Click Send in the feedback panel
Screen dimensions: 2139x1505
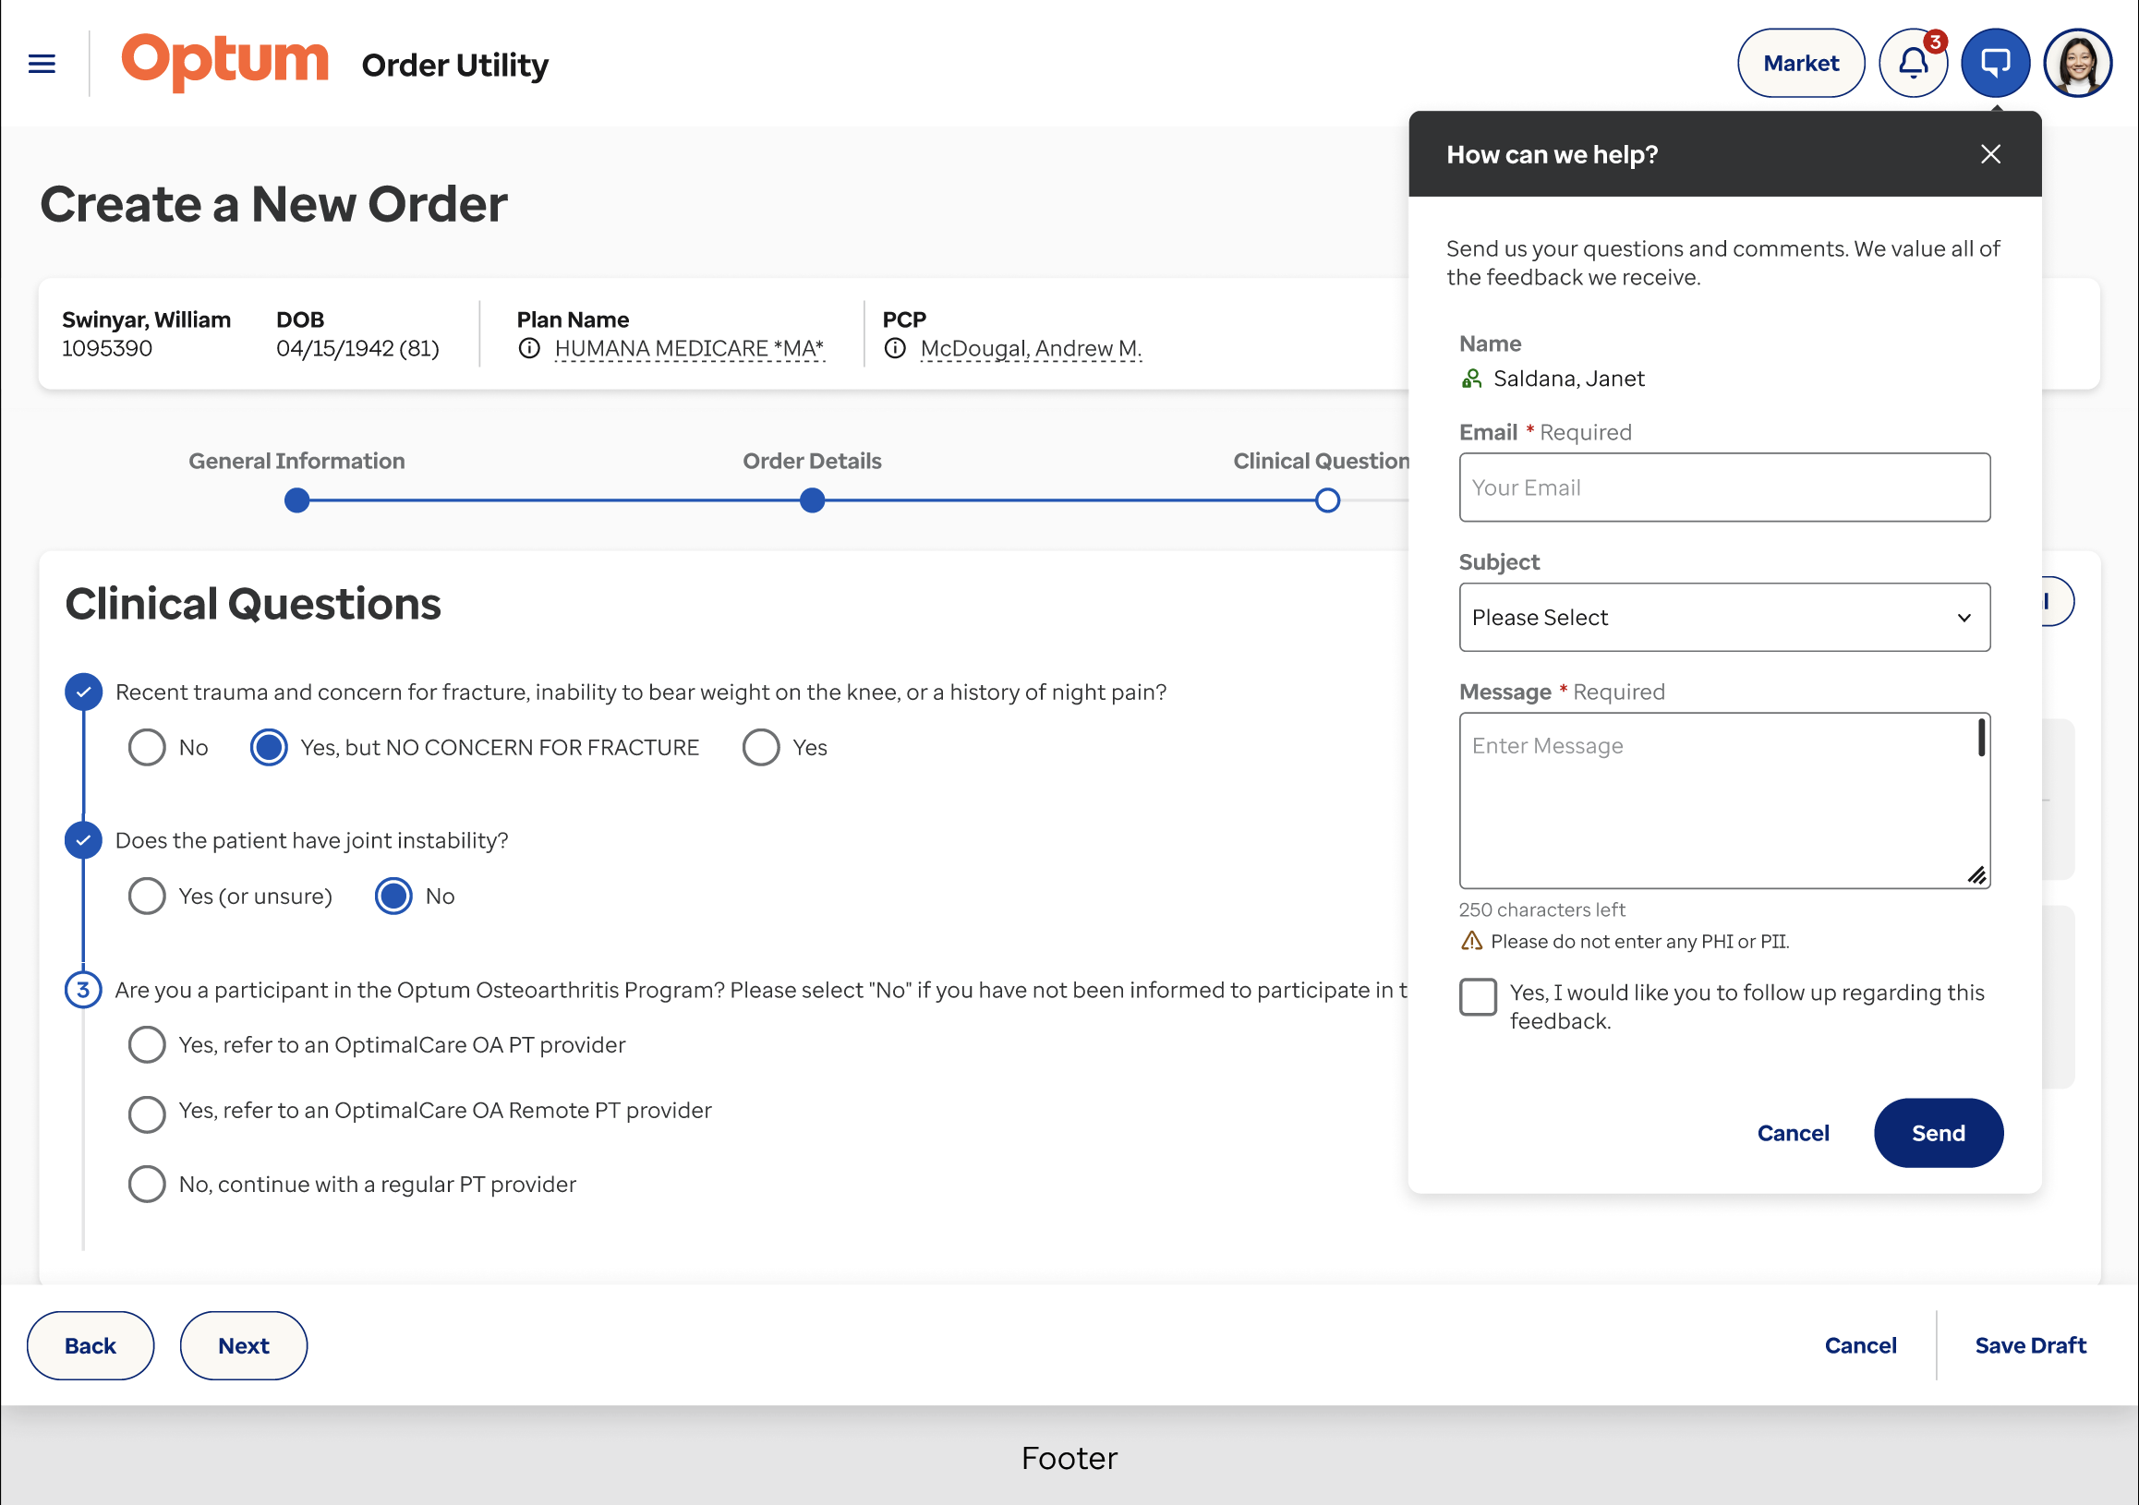pyautogui.click(x=1939, y=1133)
